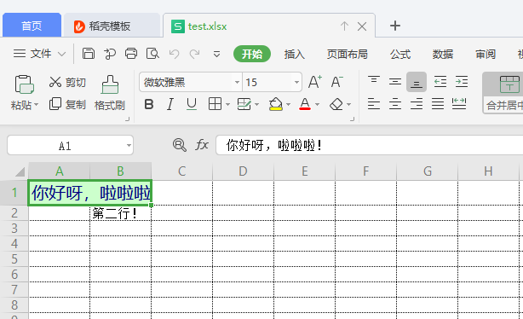Viewport: 523px width, 319px height.
Task: Select cell B2 containing 第二行！
Action: (120, 213)
